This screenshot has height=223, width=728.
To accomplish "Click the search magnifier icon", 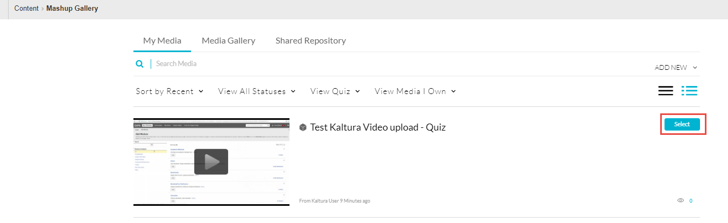I will (139, 64).
